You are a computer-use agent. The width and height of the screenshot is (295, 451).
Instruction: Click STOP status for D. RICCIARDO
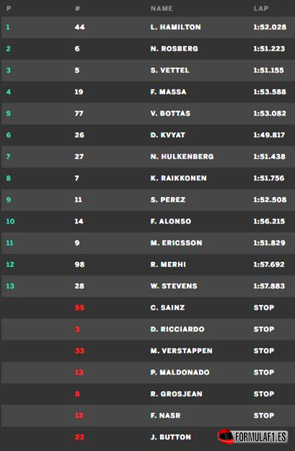tap(264, 329)
